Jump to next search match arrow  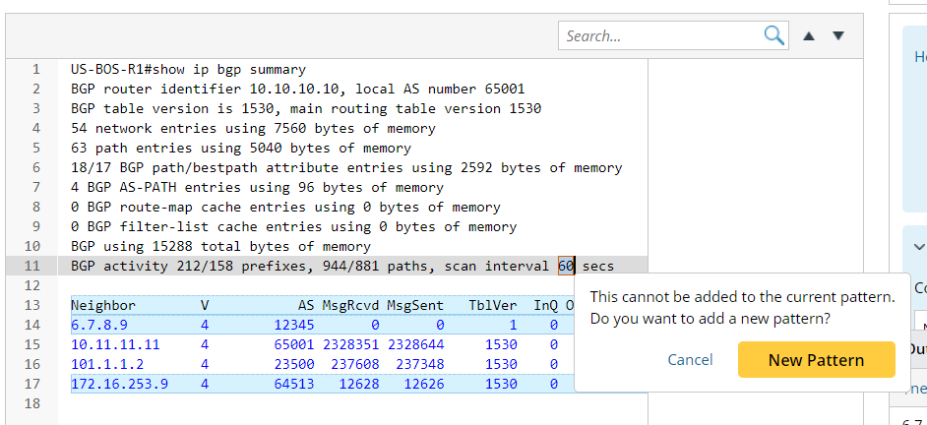click(x=838, y=35)
